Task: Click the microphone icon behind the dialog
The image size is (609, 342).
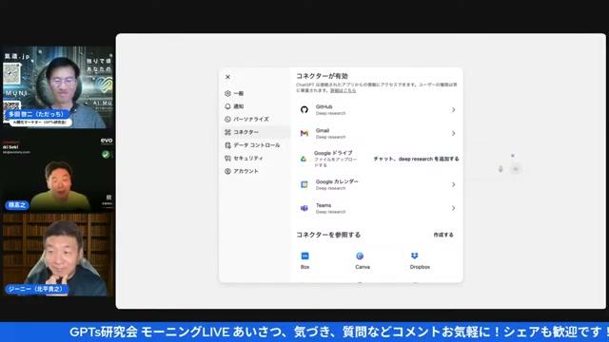Action: (x=501, y=169)
